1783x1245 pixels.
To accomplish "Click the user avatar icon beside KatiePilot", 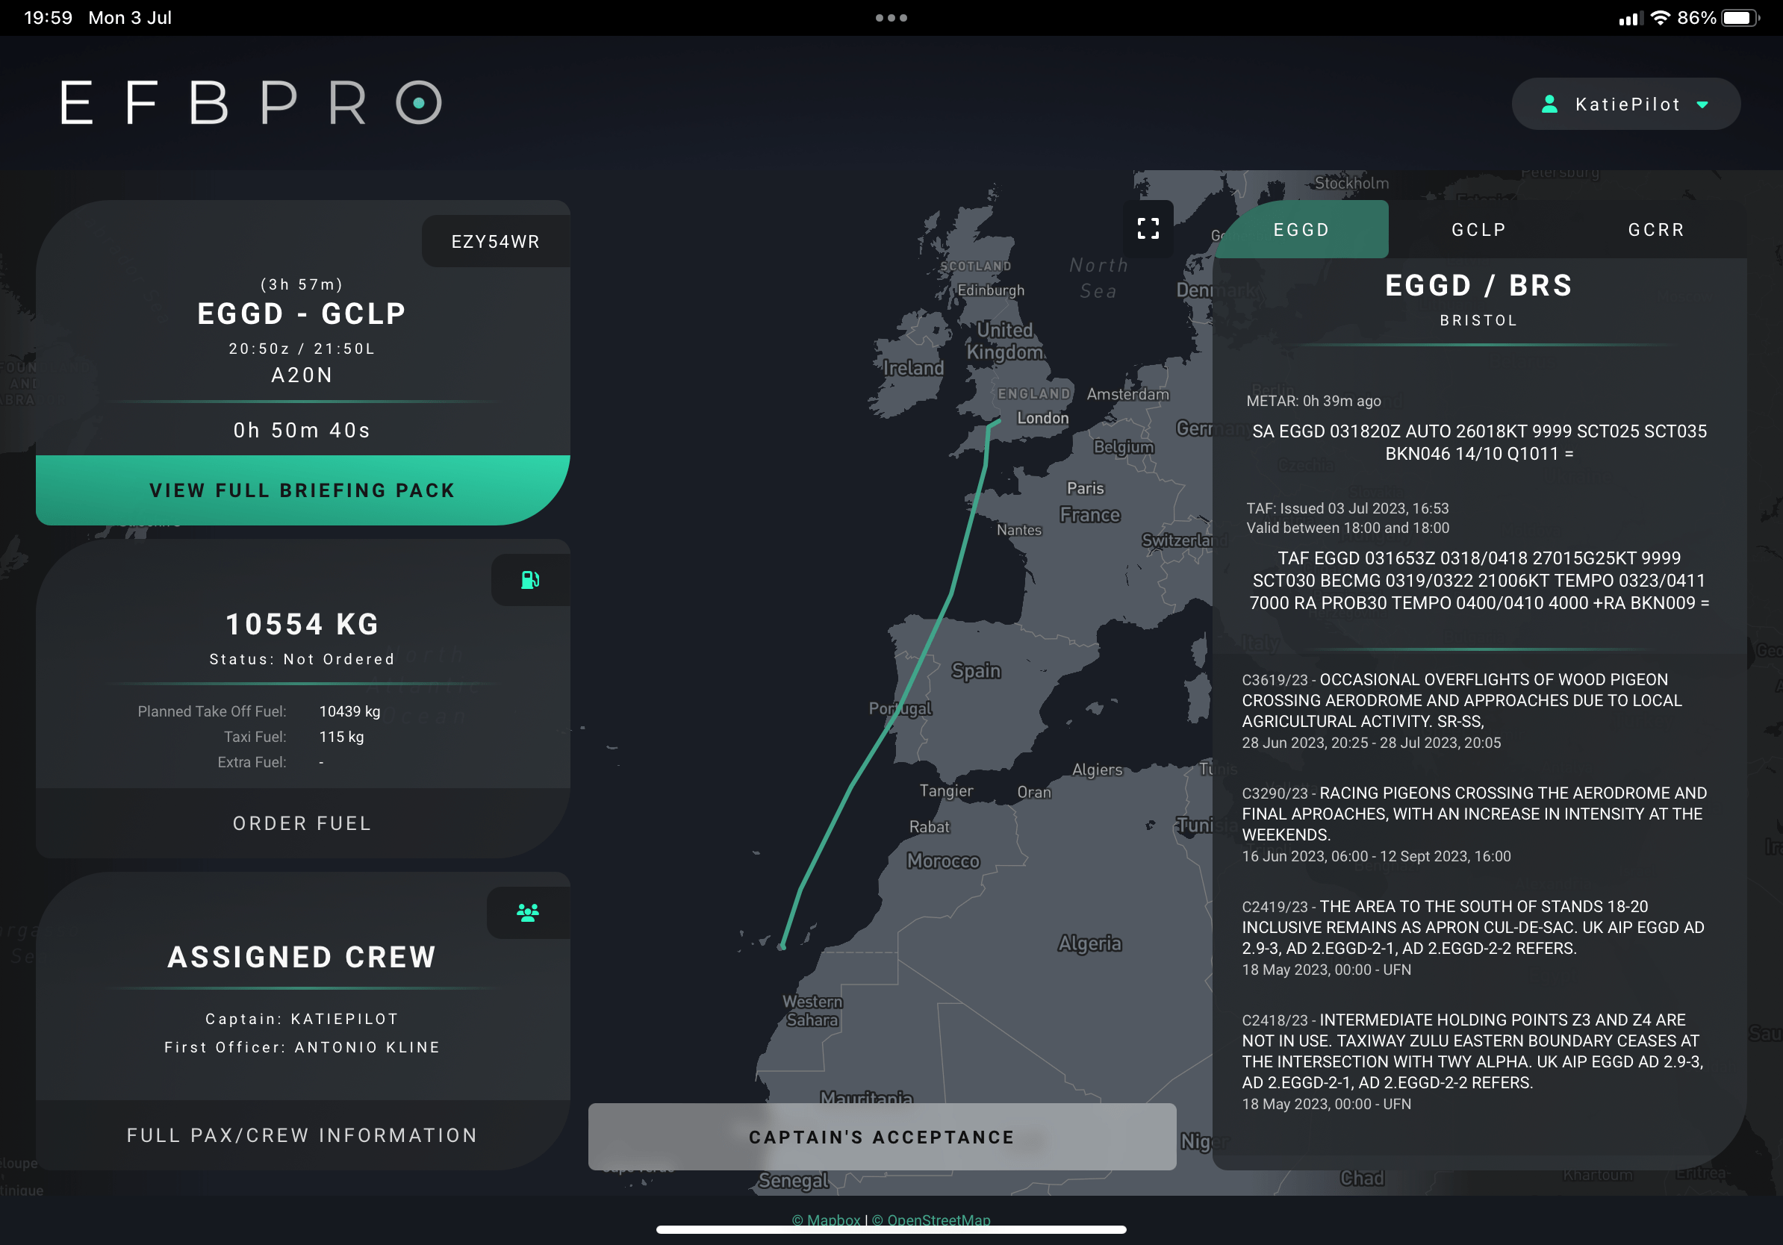I will [x=1550, y=103].
